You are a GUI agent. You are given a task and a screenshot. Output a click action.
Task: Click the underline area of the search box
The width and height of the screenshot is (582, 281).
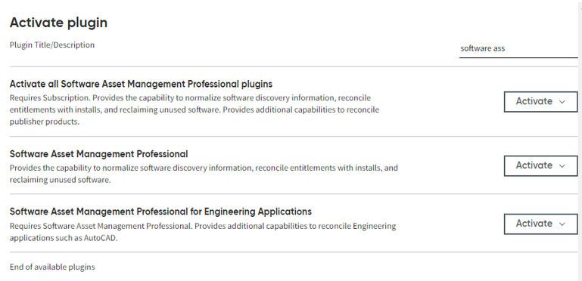pos(518,57)
